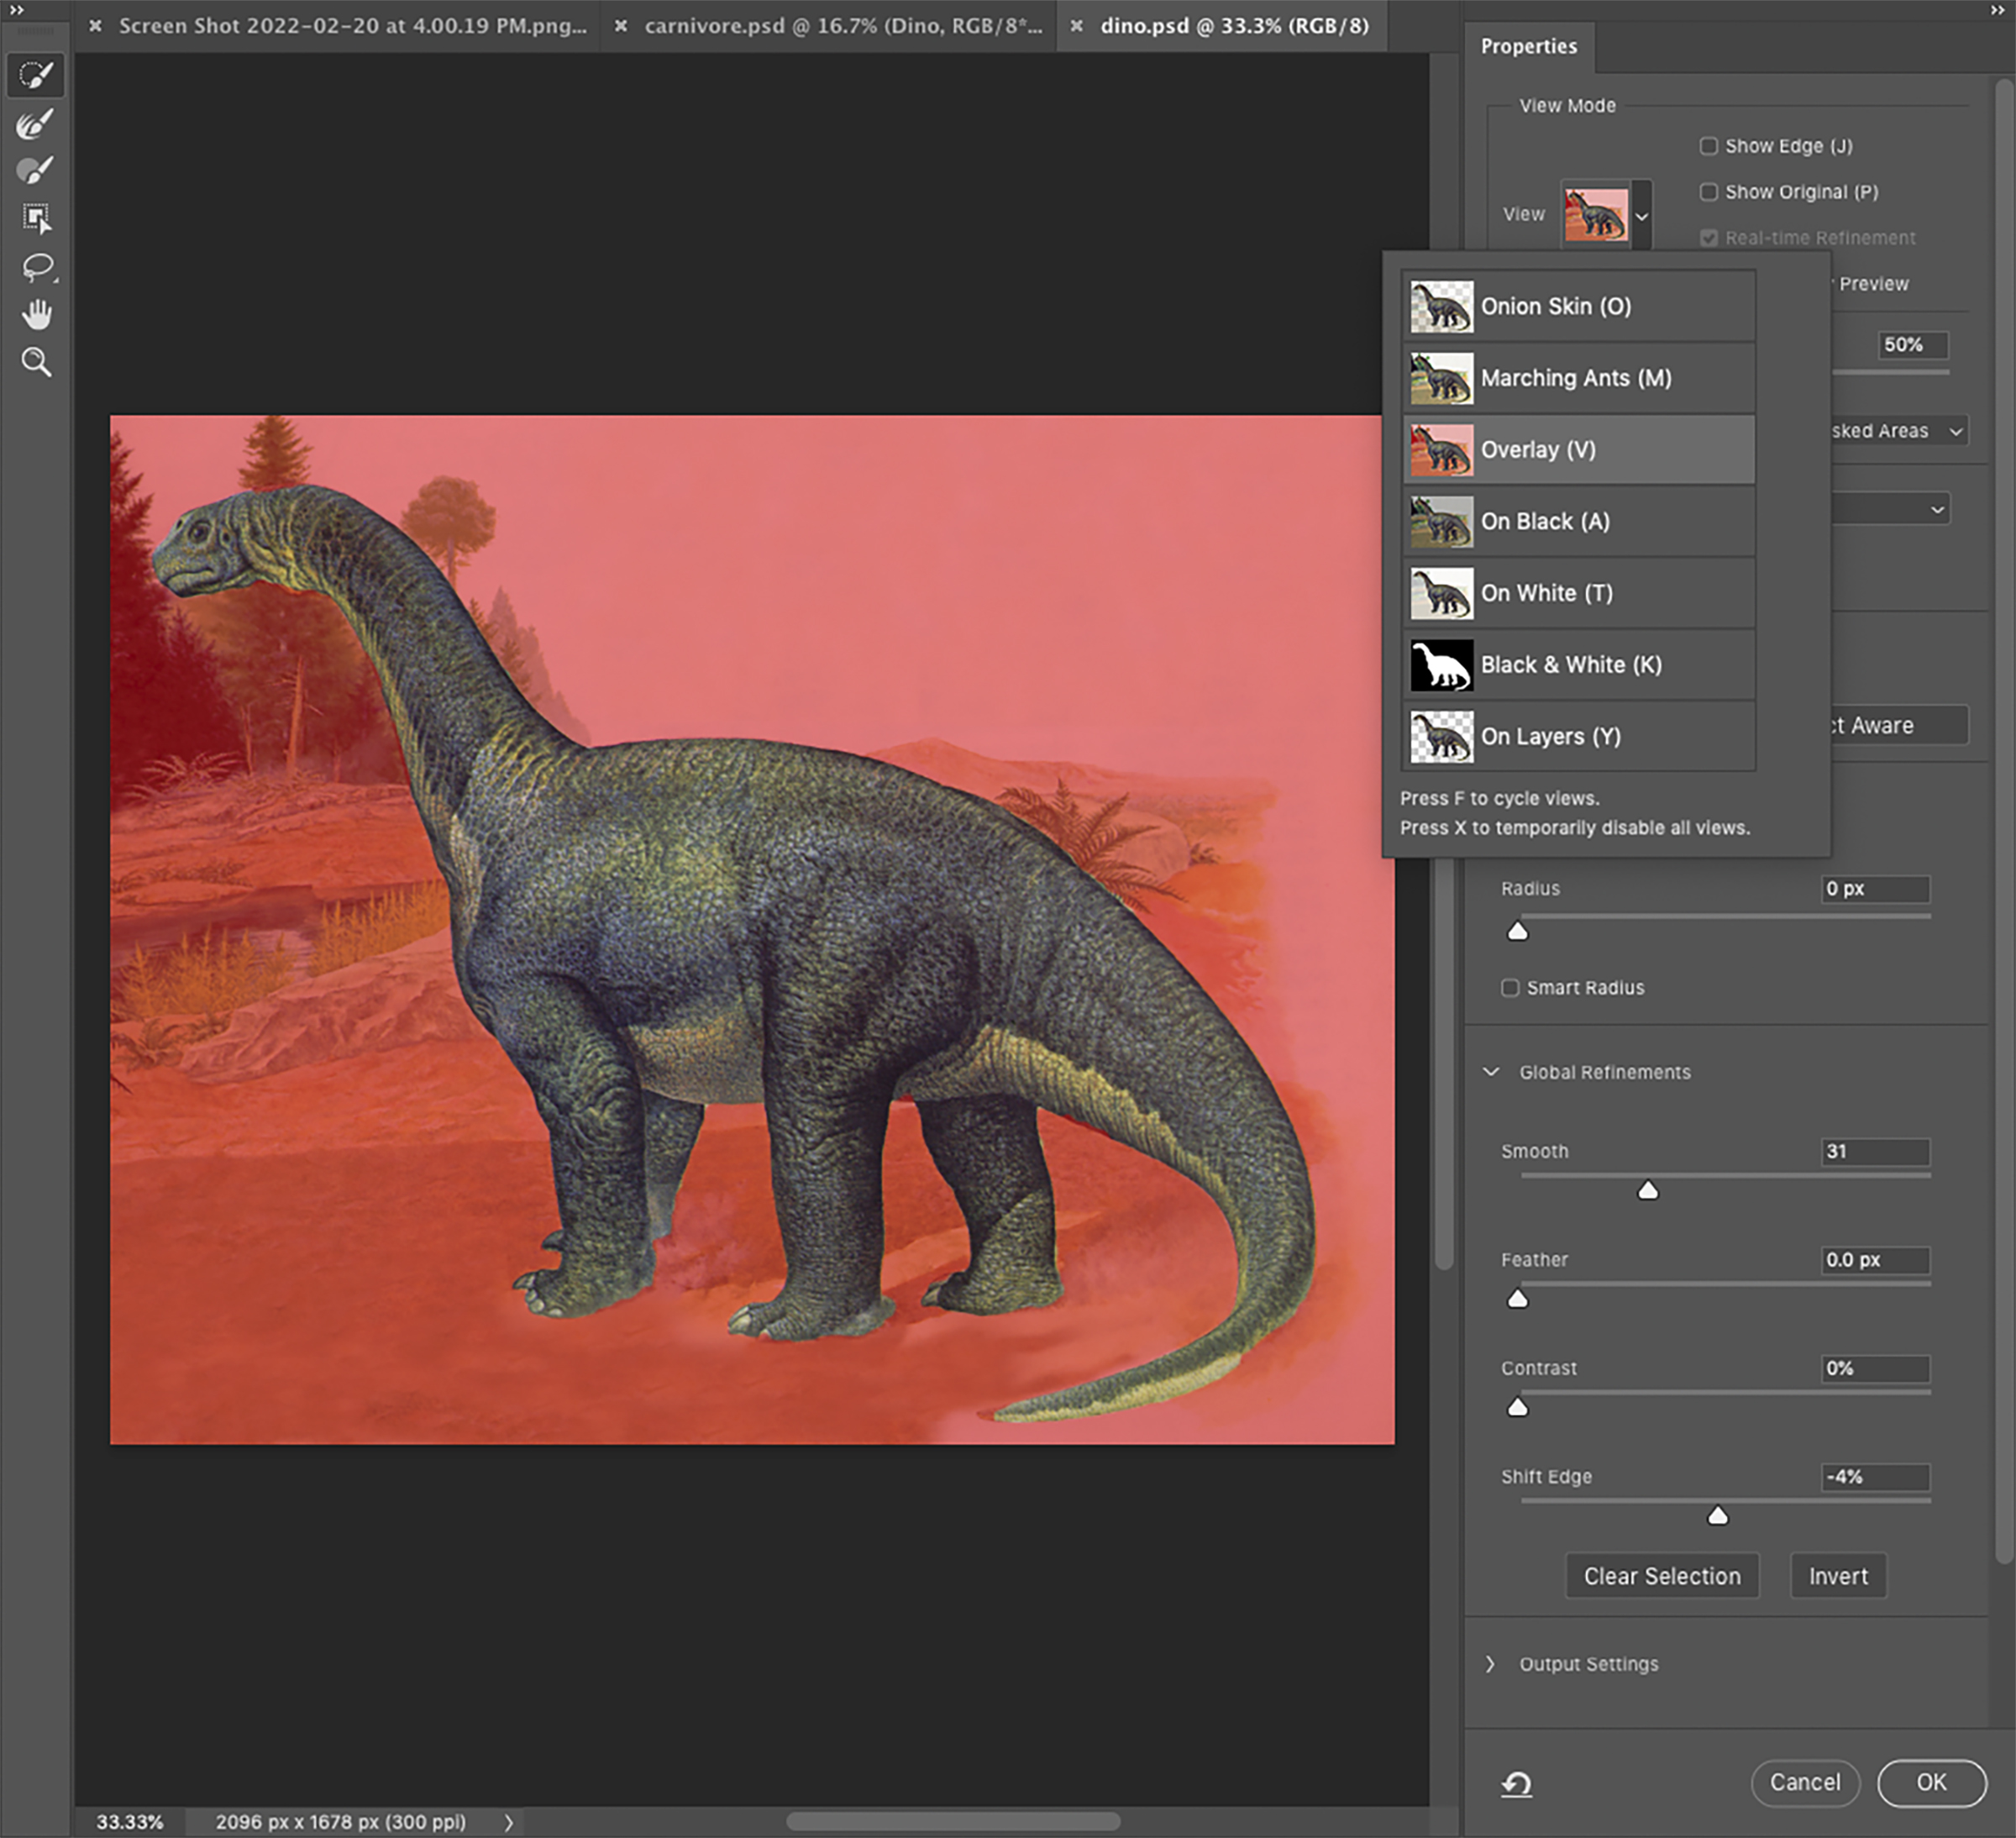Expand the Output Settings section
The image size is (2016, 1838).
(1491, 1664)
